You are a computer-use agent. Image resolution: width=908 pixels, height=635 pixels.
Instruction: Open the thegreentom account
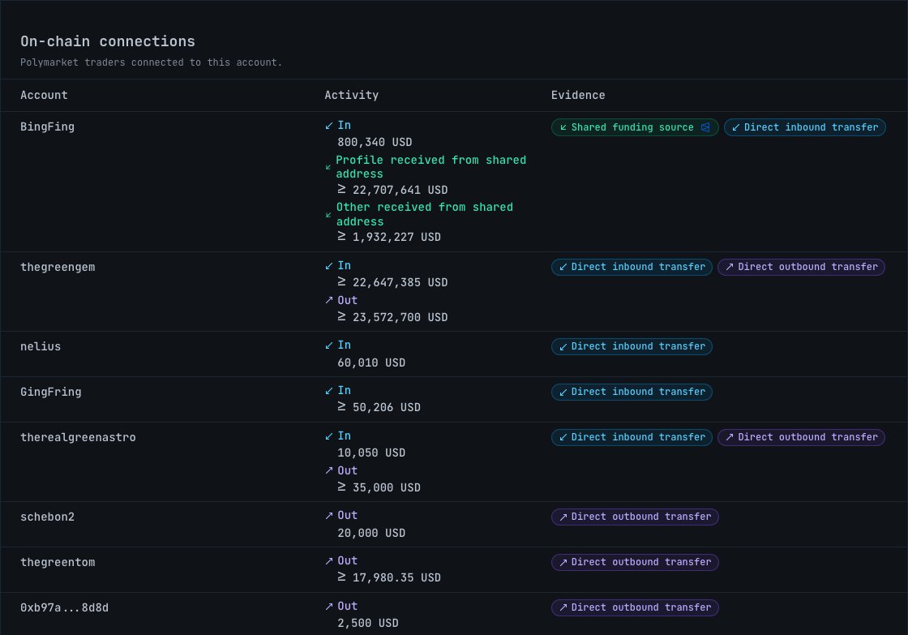(58, 563)
